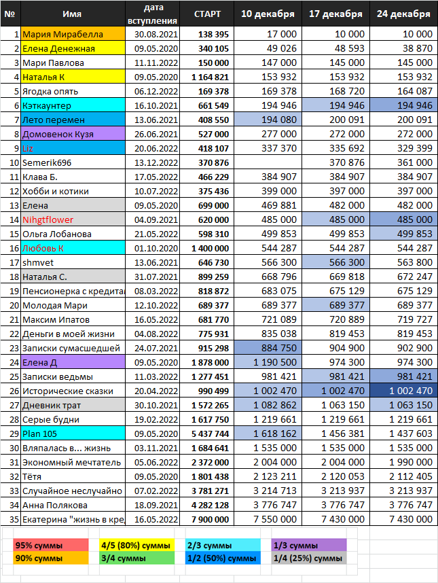Select the 'Имя' column header
Viewport: 438px width, 583px height.
coord(73,14)
